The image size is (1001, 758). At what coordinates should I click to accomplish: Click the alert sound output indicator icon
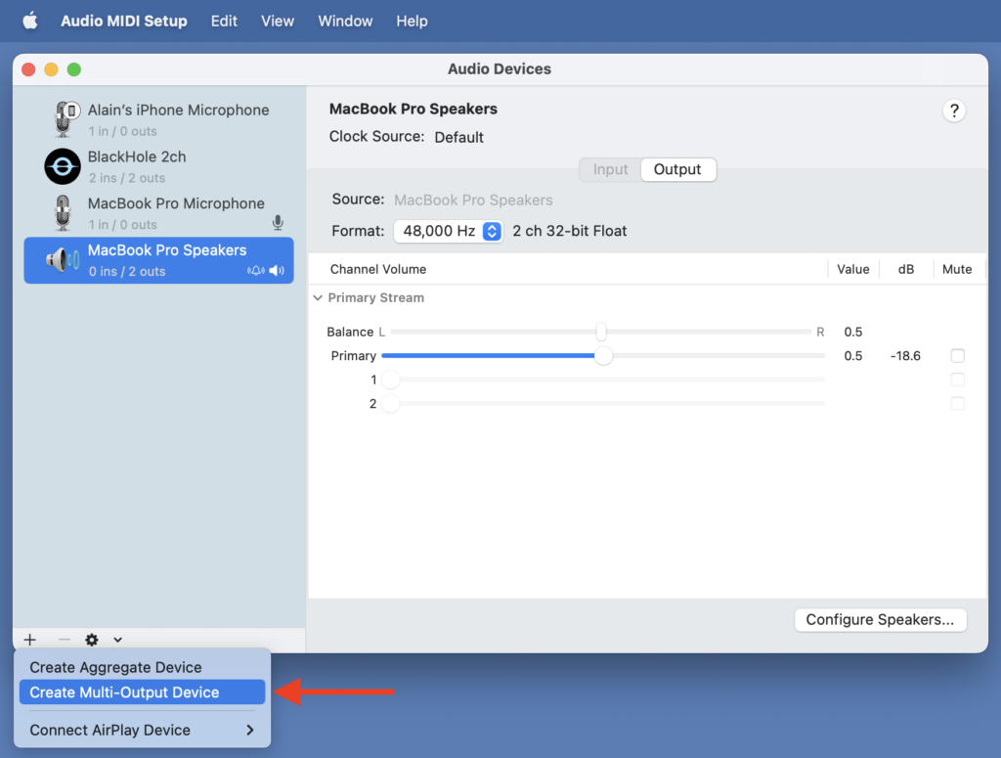(x=256, y=271)
